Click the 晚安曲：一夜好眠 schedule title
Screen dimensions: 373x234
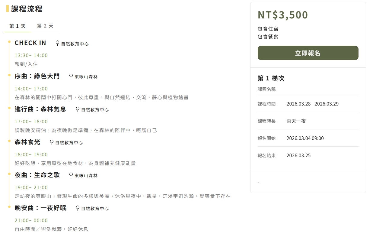[40, 208]
